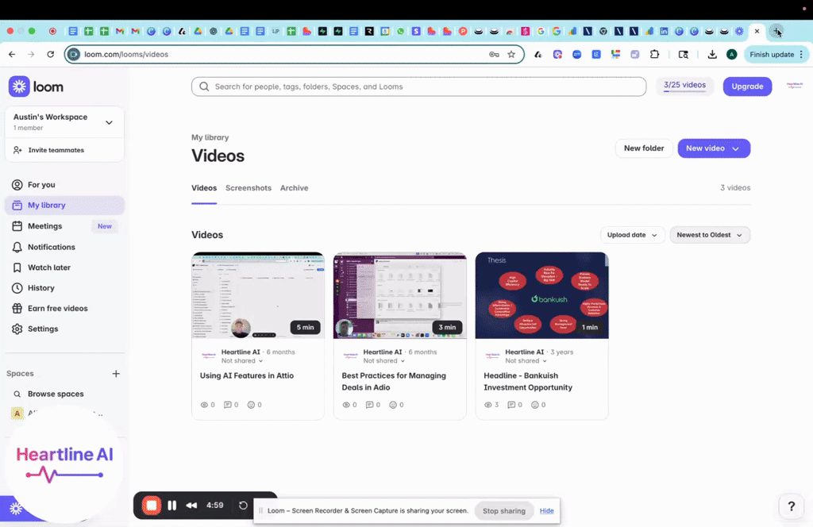Close the current browser tab
Viewport: 813px width, 527px height.
click(757, 31)
